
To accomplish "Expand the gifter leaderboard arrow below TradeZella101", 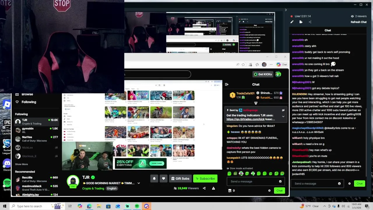I will [256, 103].
